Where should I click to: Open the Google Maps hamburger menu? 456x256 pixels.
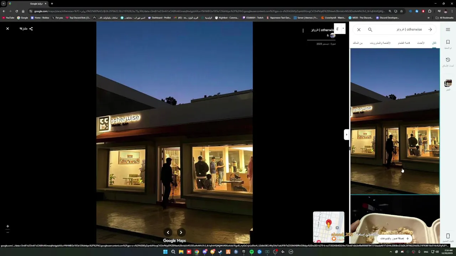pyautogui.click(x=448, y=30)
